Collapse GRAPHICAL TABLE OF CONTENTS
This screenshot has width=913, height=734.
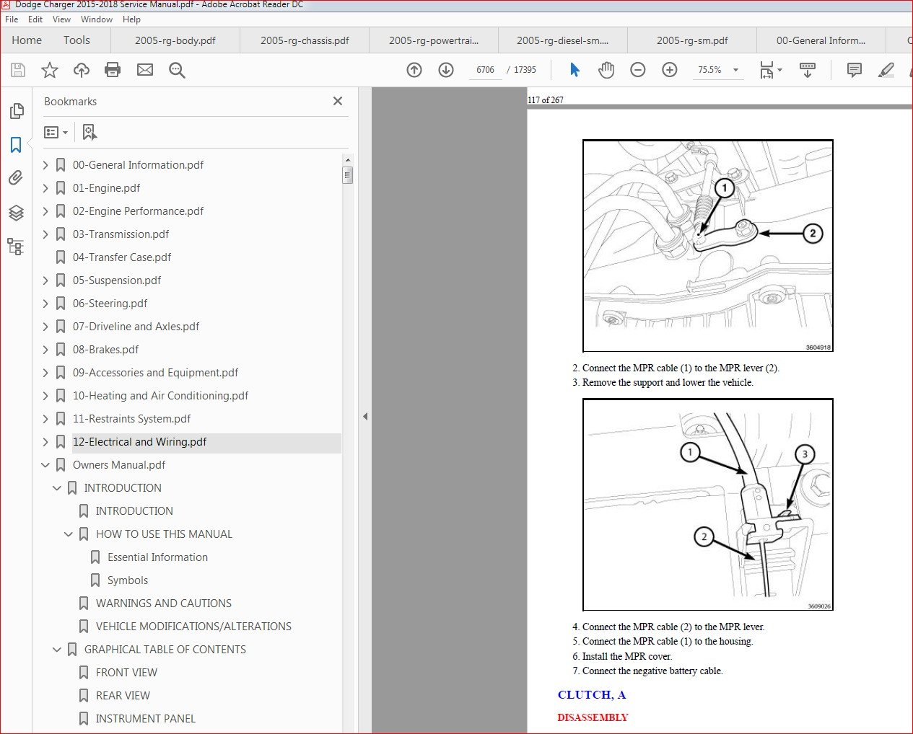[x=57, y=650]
